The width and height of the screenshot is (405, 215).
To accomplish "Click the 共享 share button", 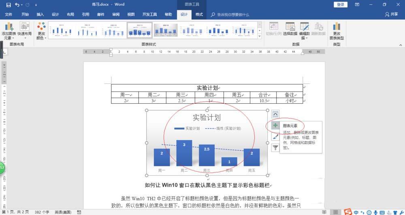I will [391, 15].
